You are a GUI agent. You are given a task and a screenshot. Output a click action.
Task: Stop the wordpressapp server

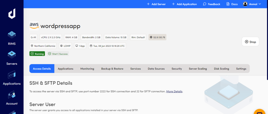point(250,41)
